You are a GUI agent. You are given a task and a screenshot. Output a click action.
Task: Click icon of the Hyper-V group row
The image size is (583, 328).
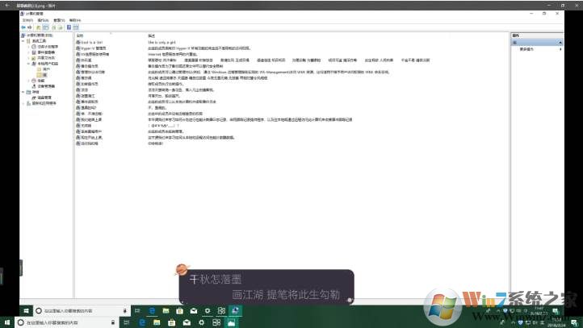point(78,48)
